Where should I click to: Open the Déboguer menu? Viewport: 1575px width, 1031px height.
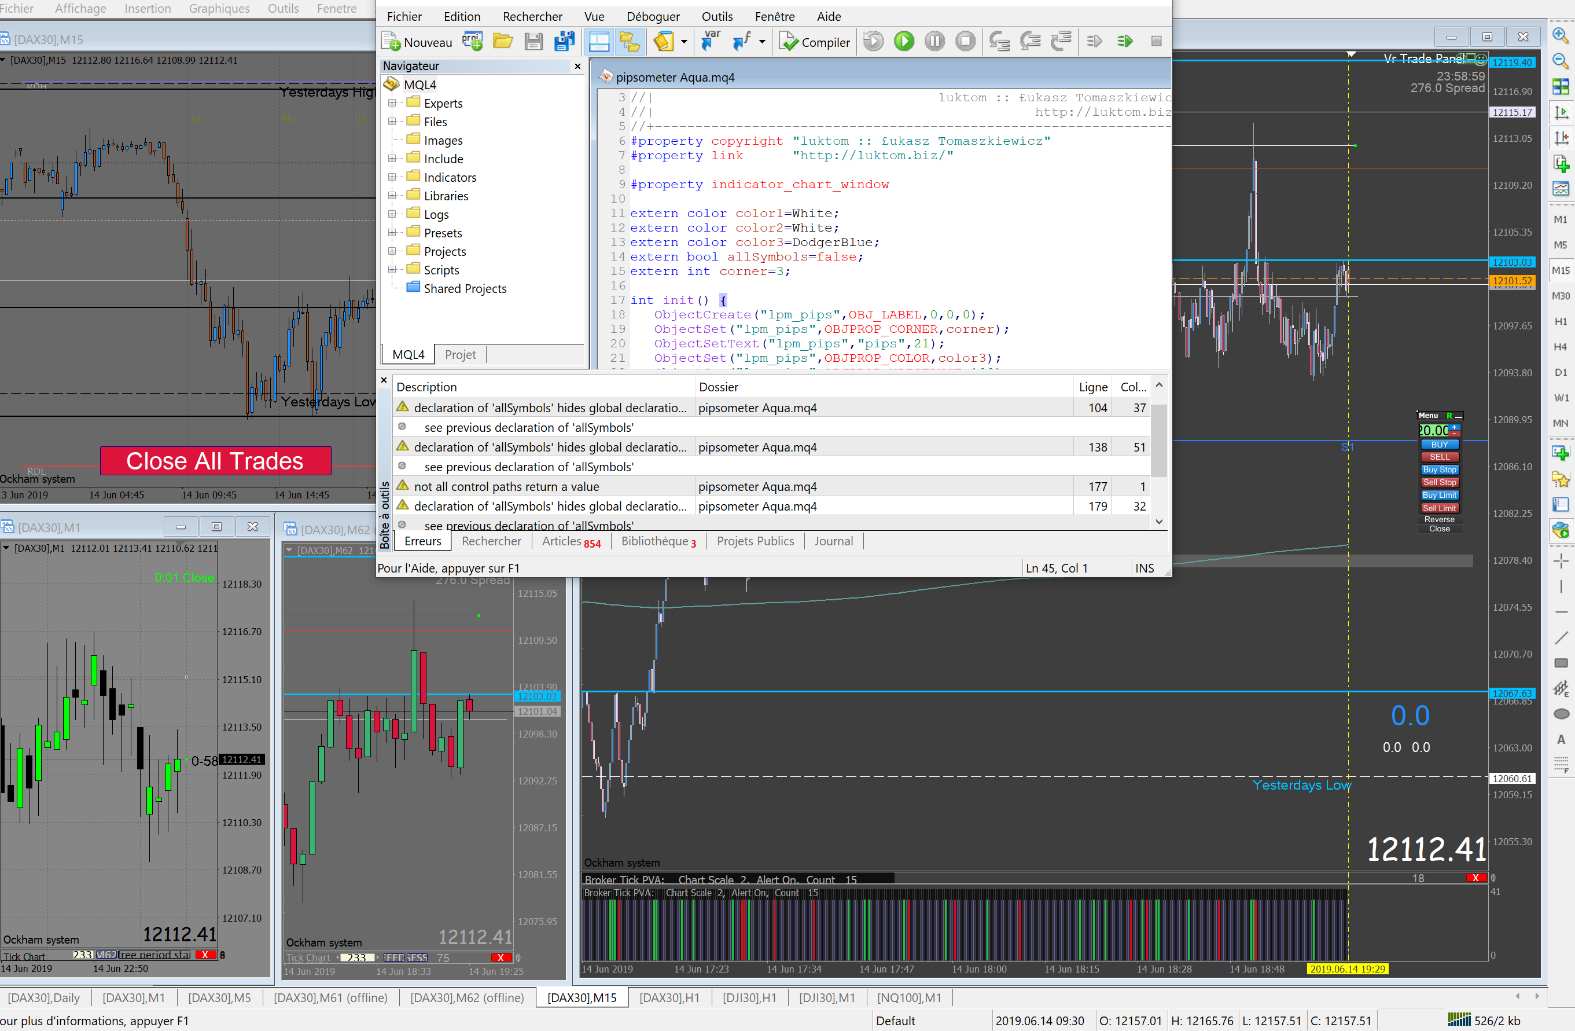[x=653, y=17]
